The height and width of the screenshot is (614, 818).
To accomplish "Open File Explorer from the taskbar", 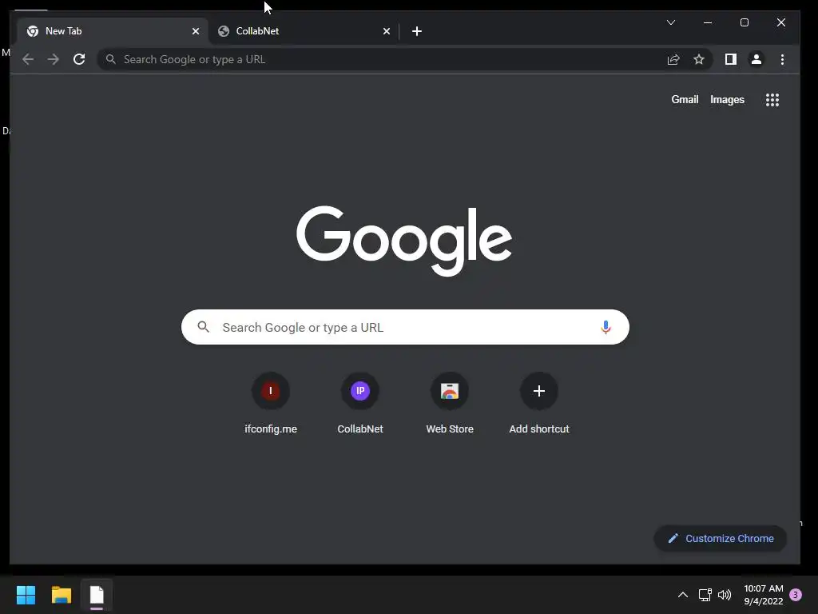I will click(x=61, y=595).
